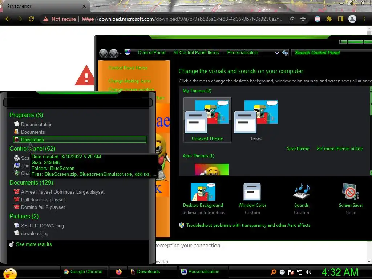Open the Documentation program result

coord(37,124)
